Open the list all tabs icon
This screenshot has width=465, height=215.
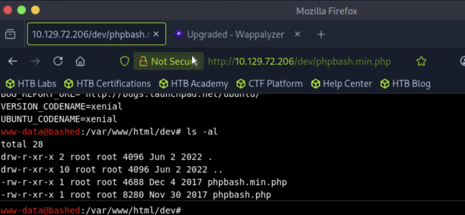(x=10, y=34)
